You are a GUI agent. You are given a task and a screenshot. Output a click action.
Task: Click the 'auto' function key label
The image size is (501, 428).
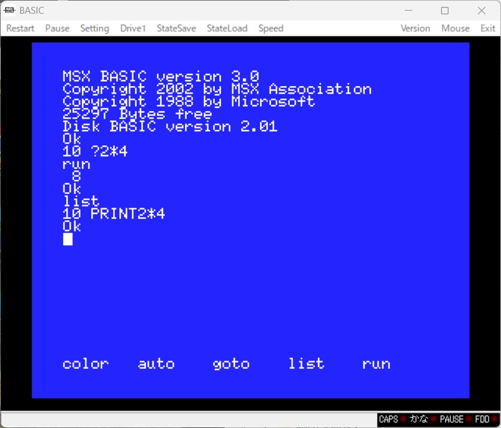click(156, 364)
